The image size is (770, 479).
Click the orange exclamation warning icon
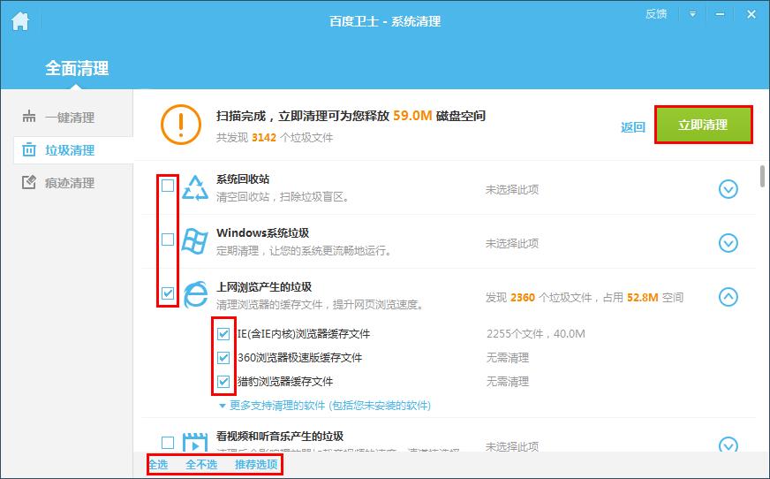point(180,125)
